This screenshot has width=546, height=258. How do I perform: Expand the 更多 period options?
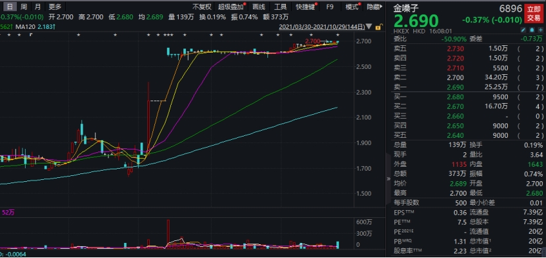pos(55,7)
